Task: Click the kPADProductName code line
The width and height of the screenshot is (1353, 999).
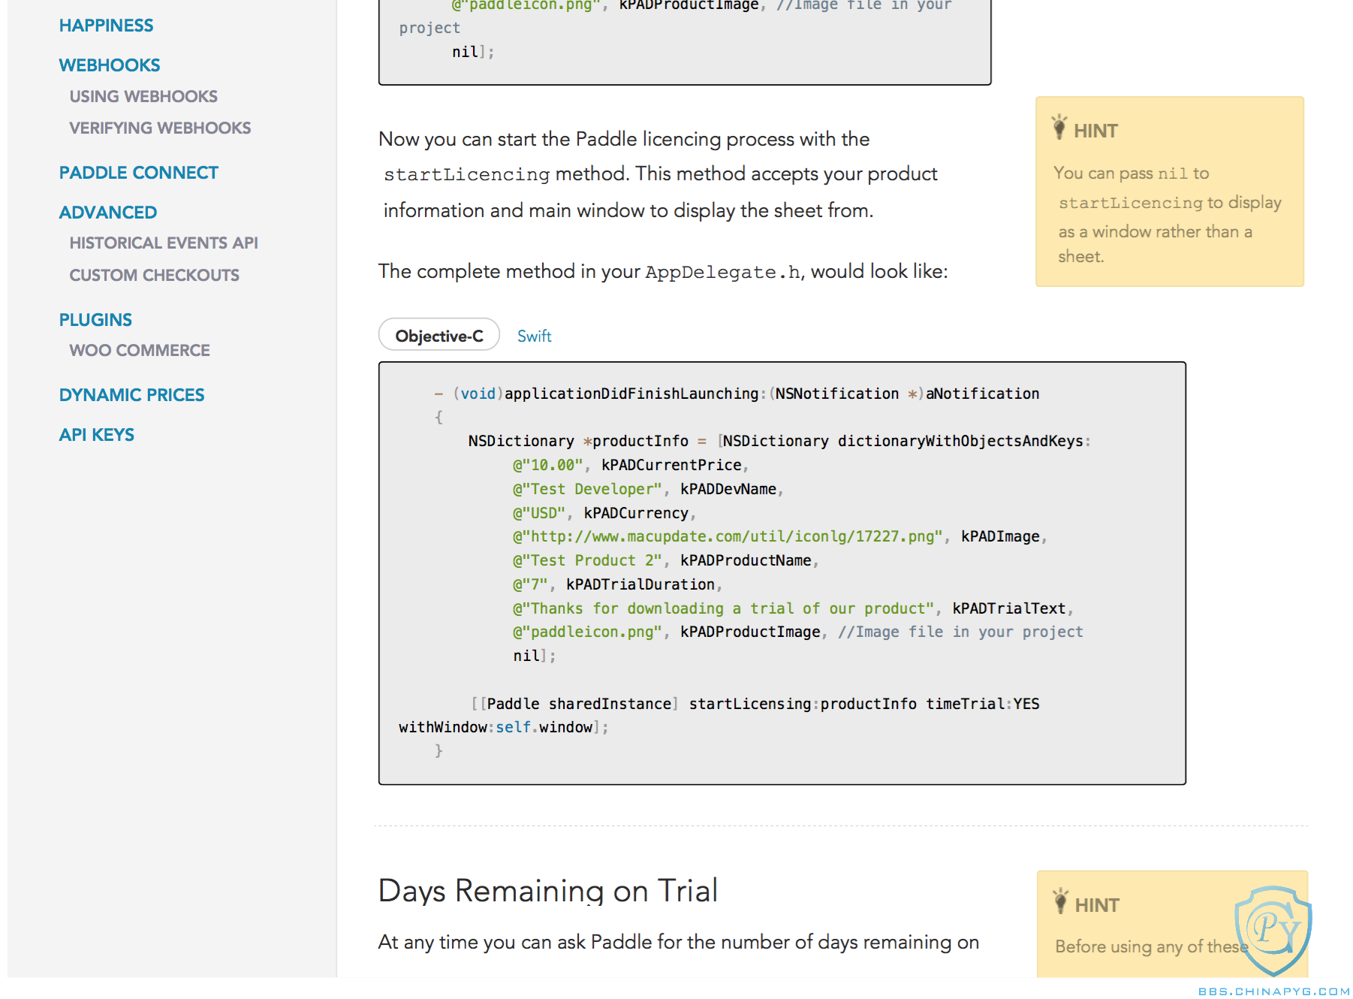Action: tap(665, 560)
